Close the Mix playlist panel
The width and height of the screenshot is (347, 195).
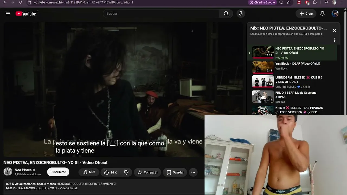point(334,31)
